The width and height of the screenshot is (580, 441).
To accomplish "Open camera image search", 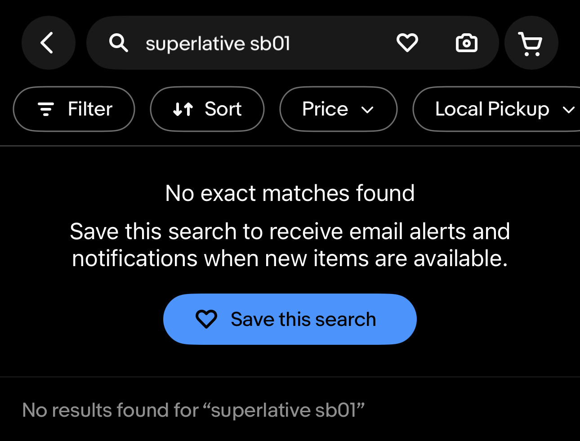I will (466, 43).
